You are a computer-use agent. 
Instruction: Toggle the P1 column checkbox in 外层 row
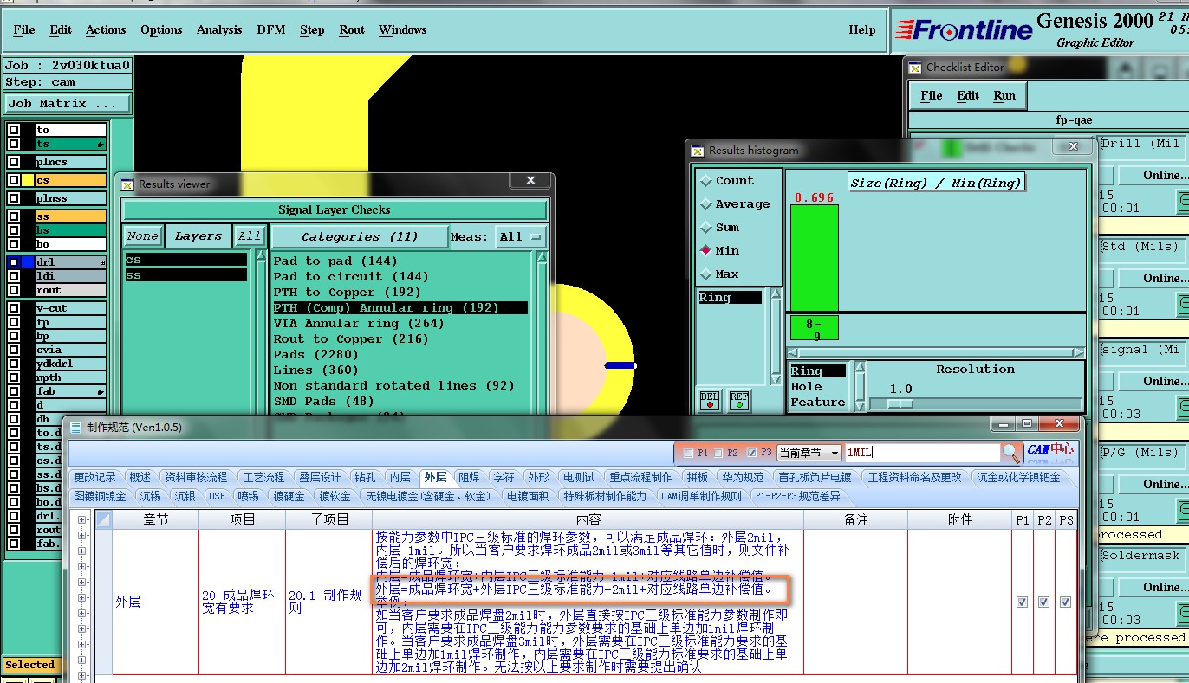coord(1022,602)
